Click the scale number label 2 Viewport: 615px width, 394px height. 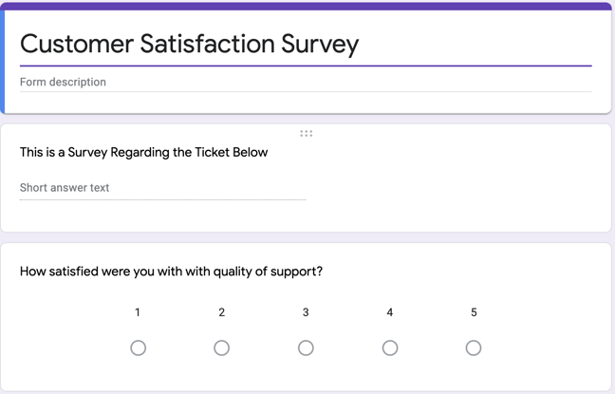(x=222, y=312)
